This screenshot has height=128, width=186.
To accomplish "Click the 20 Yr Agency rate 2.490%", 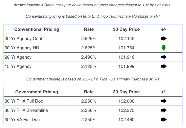I will coord(89,57).
